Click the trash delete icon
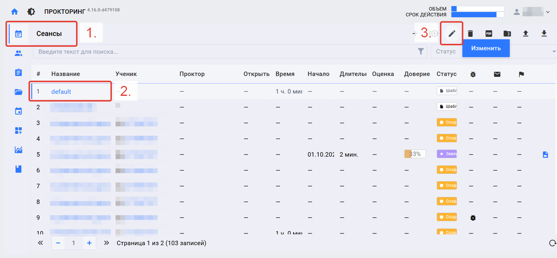 470,33
